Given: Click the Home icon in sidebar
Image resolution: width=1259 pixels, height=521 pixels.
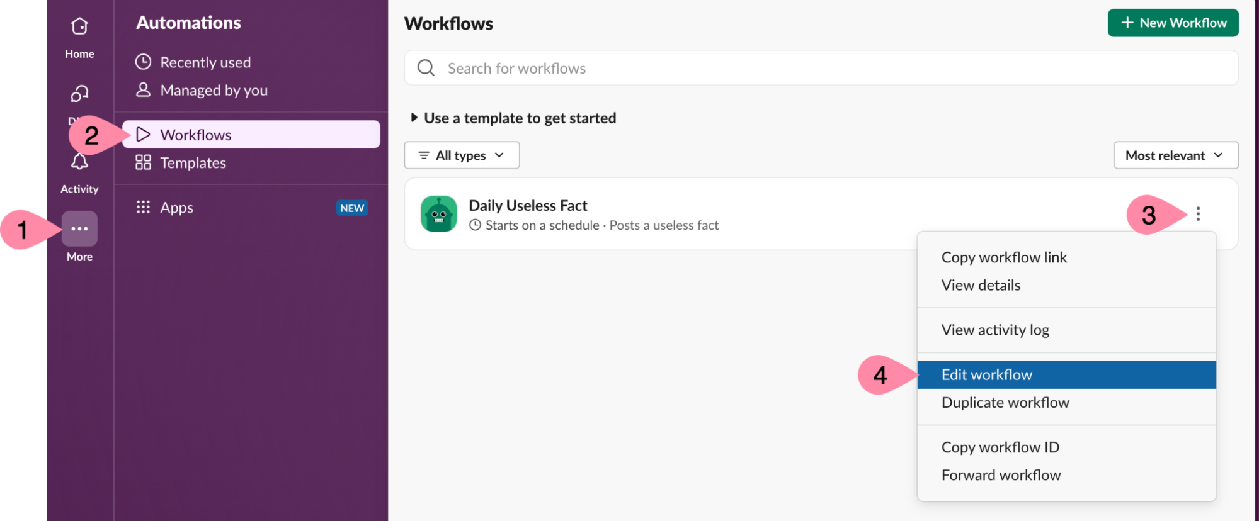Looking at the screenshot, I should [79, 26].
